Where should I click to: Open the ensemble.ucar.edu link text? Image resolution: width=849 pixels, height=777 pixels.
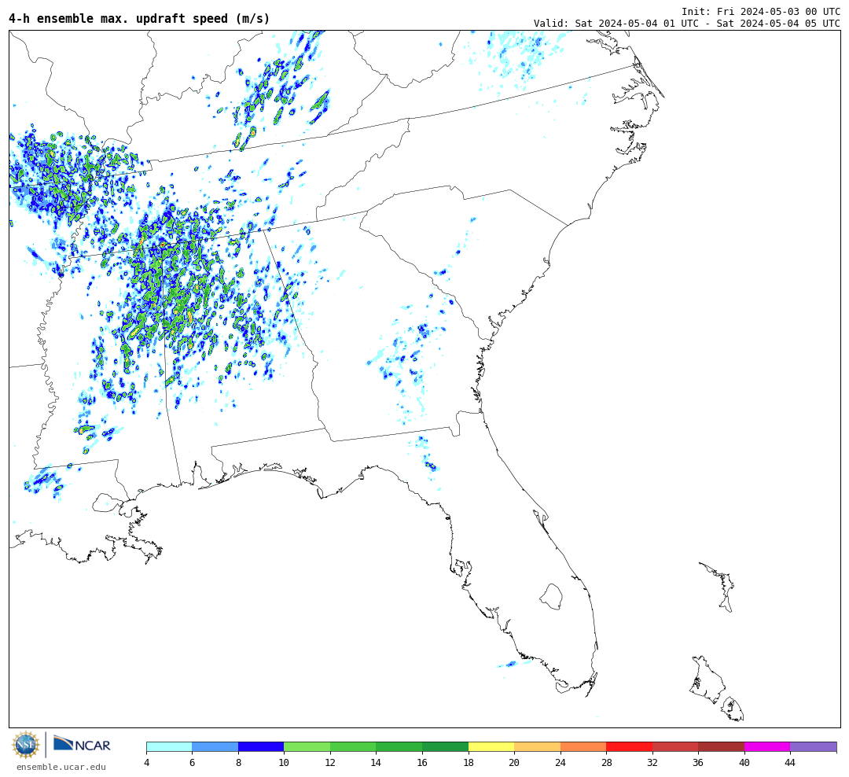(x=61, y=767)
